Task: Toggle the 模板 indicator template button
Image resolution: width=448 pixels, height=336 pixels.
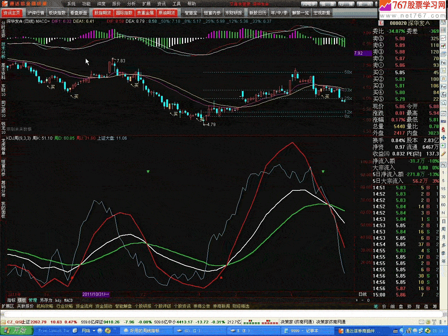Action: point(22,300)
